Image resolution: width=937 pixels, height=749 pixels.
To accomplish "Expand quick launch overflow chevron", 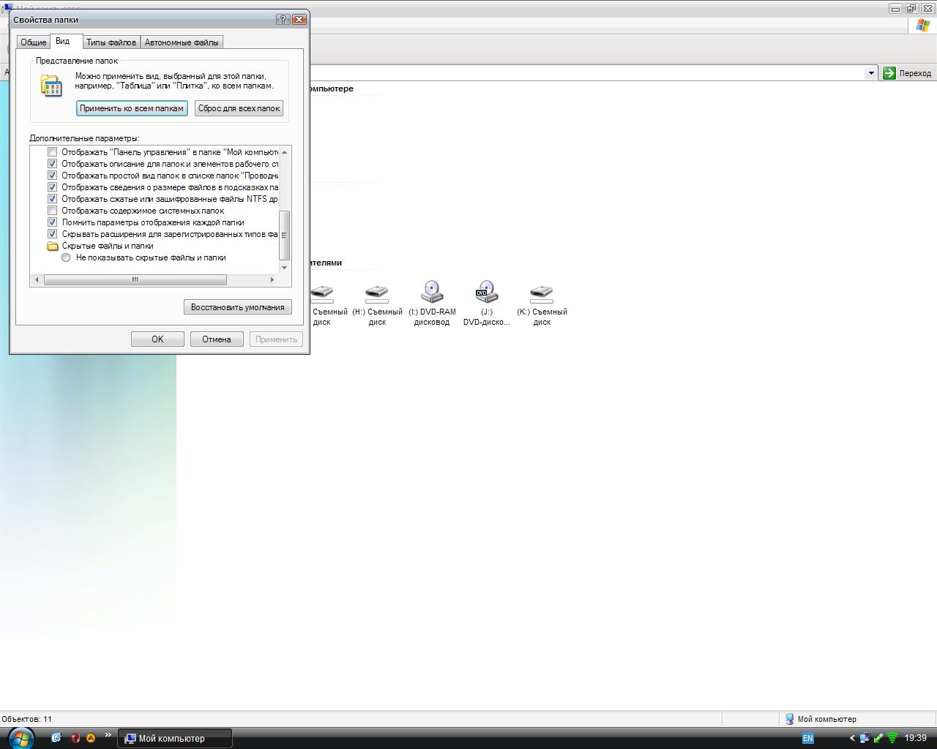I will pyautogui.click(x=108, y=735).
